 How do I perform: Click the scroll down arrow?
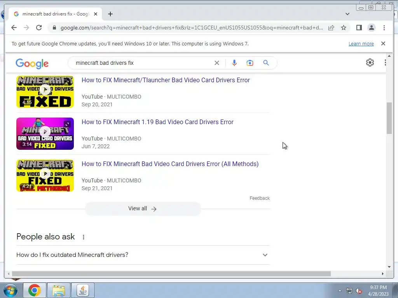(x=389, y=267)
